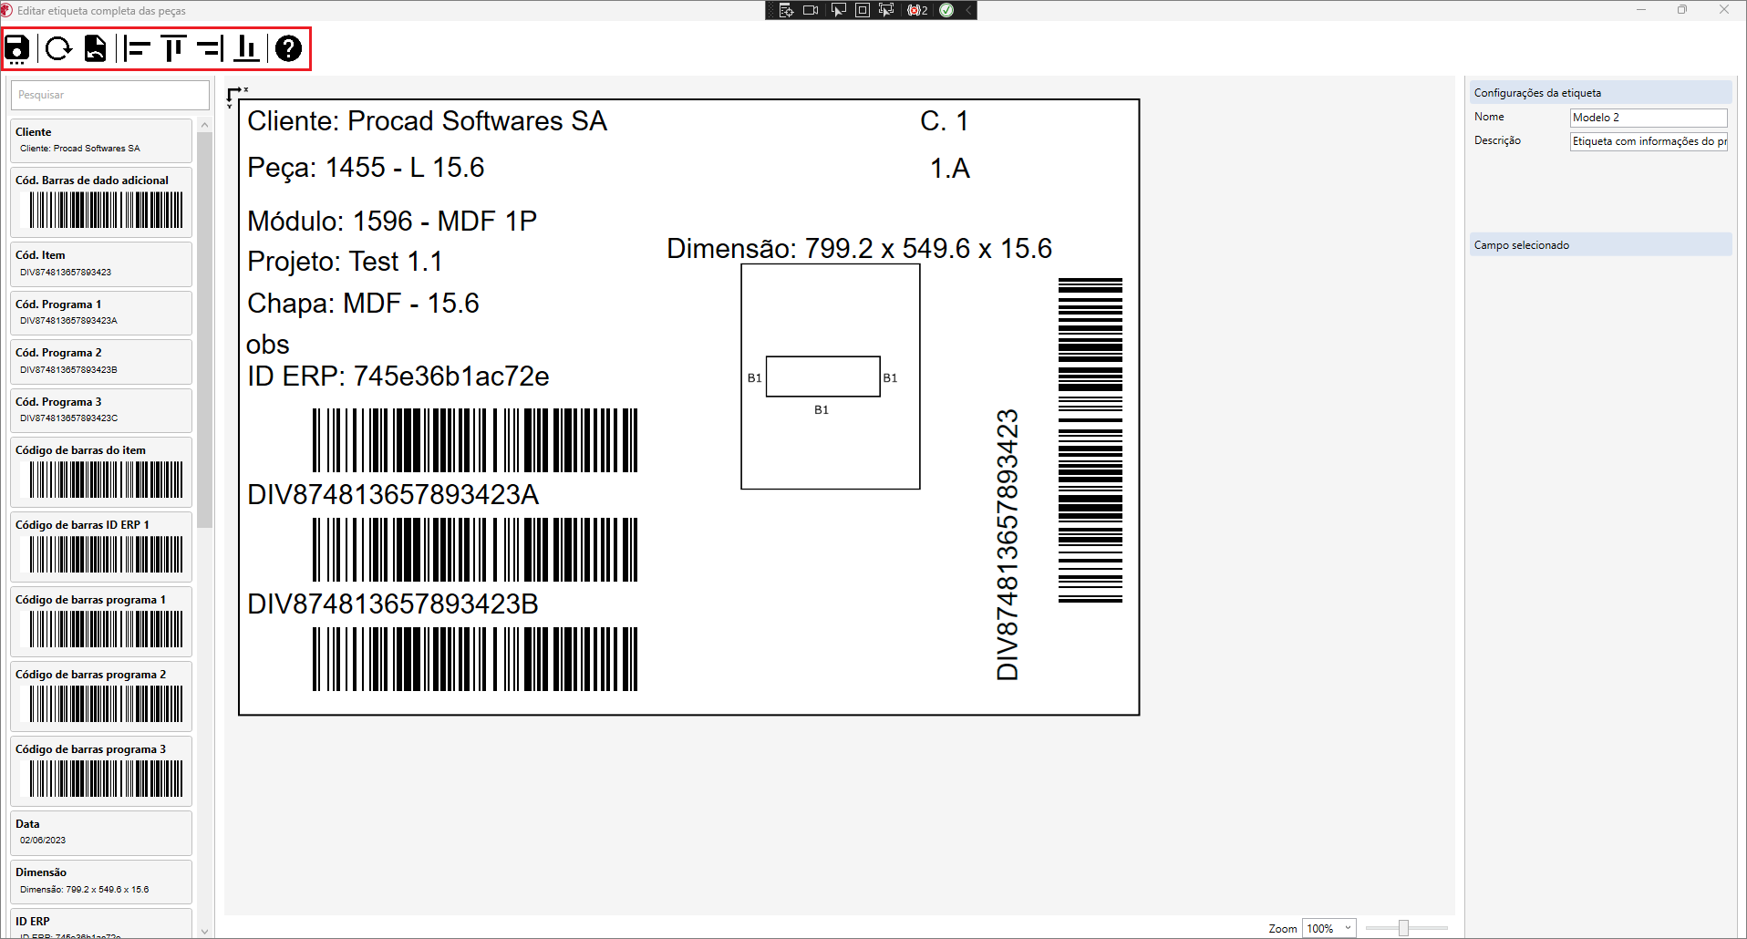Click the circular refresh arrow icon
This screenshot has width=1747, height=939.
tap(59, 48)
